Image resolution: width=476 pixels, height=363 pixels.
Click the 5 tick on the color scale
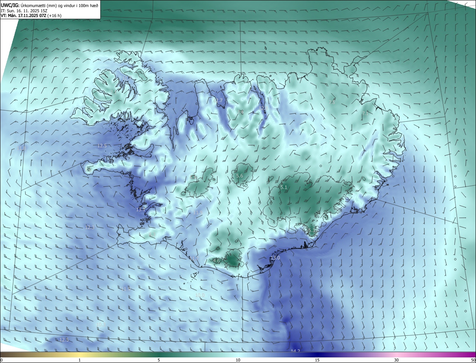pos(159,360)
